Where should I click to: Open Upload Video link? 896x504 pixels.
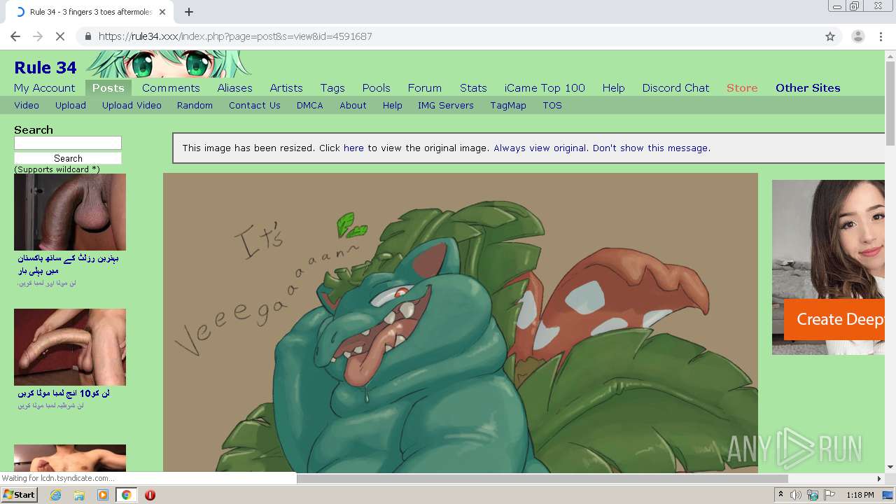(x=132, y=105)
